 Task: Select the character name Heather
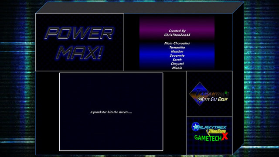(177, 51)
